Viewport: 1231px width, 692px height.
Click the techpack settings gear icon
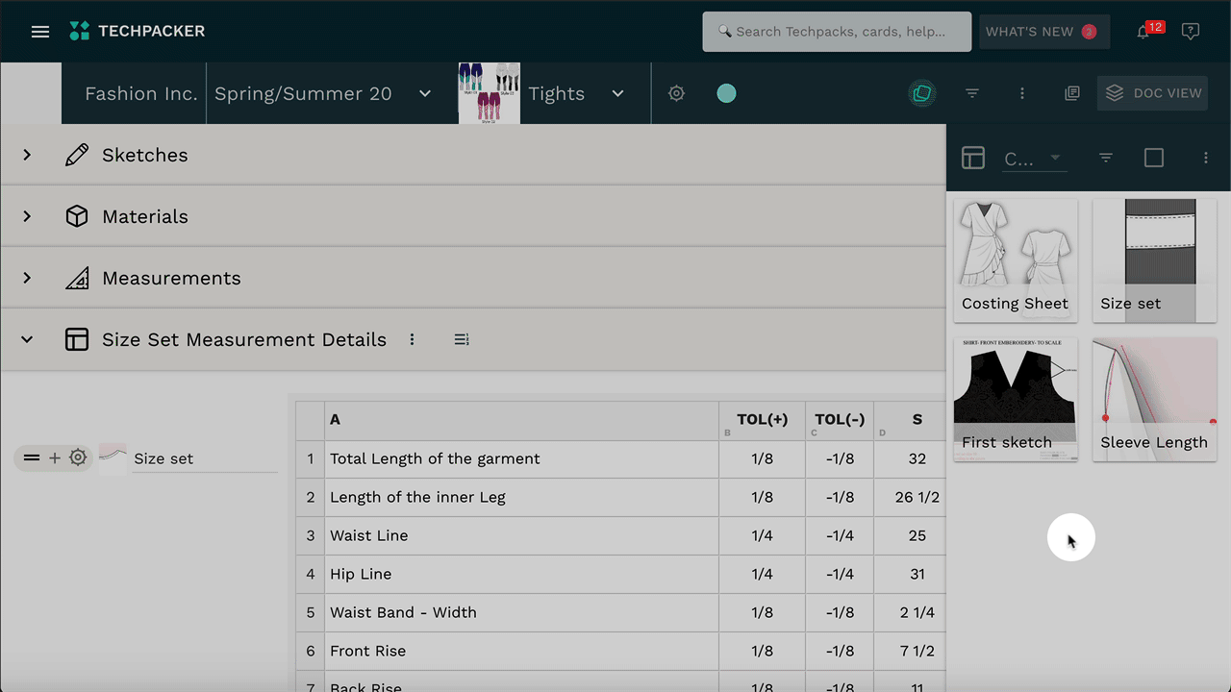(676, 93)
